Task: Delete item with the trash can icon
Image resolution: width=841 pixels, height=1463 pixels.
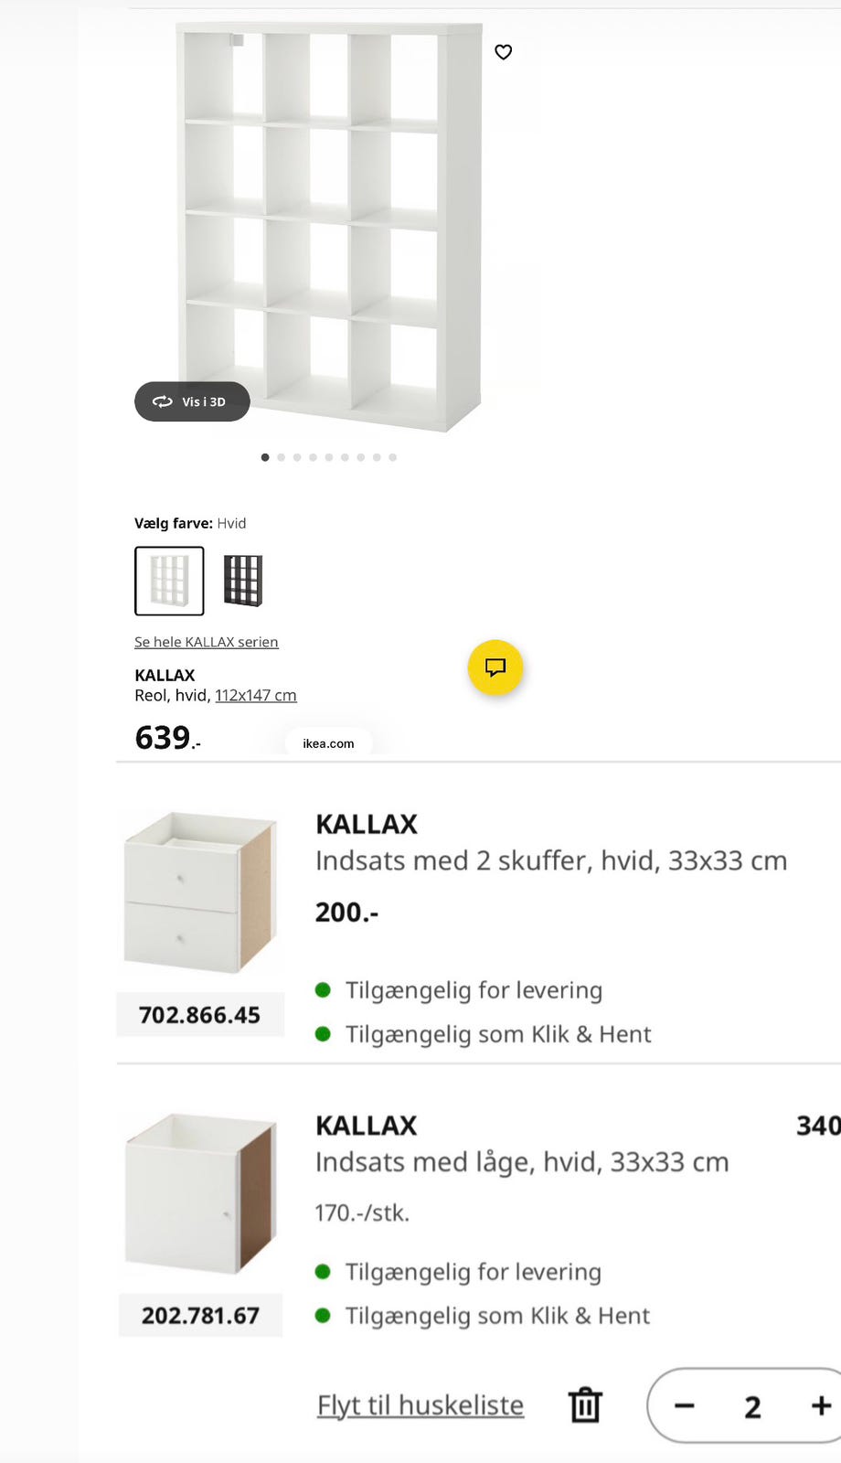Action: point(585,1405)
